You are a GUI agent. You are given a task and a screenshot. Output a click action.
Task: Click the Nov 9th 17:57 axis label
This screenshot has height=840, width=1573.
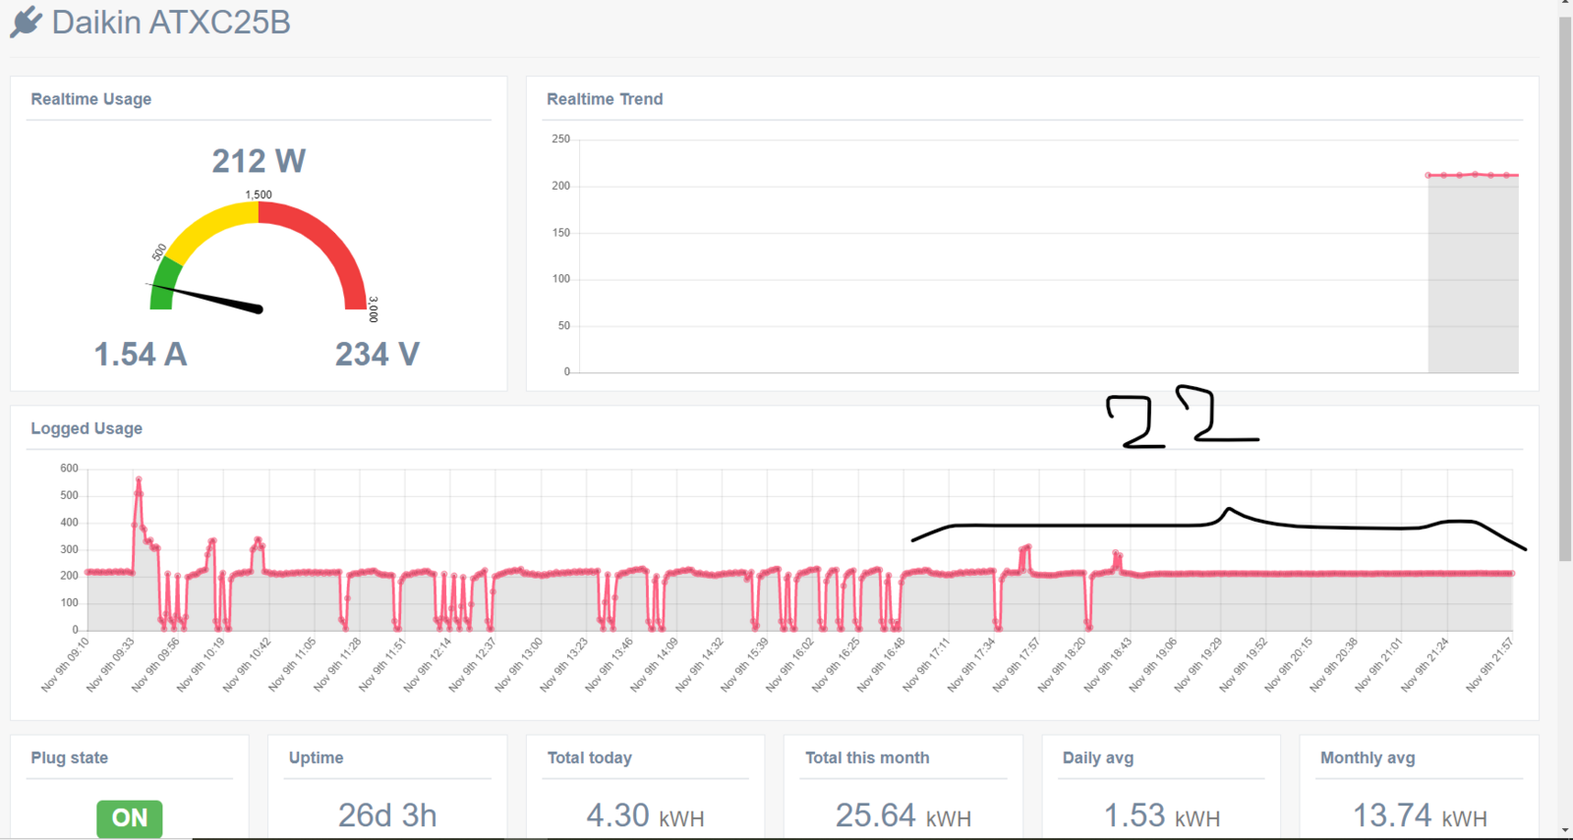click(1017, 665)
